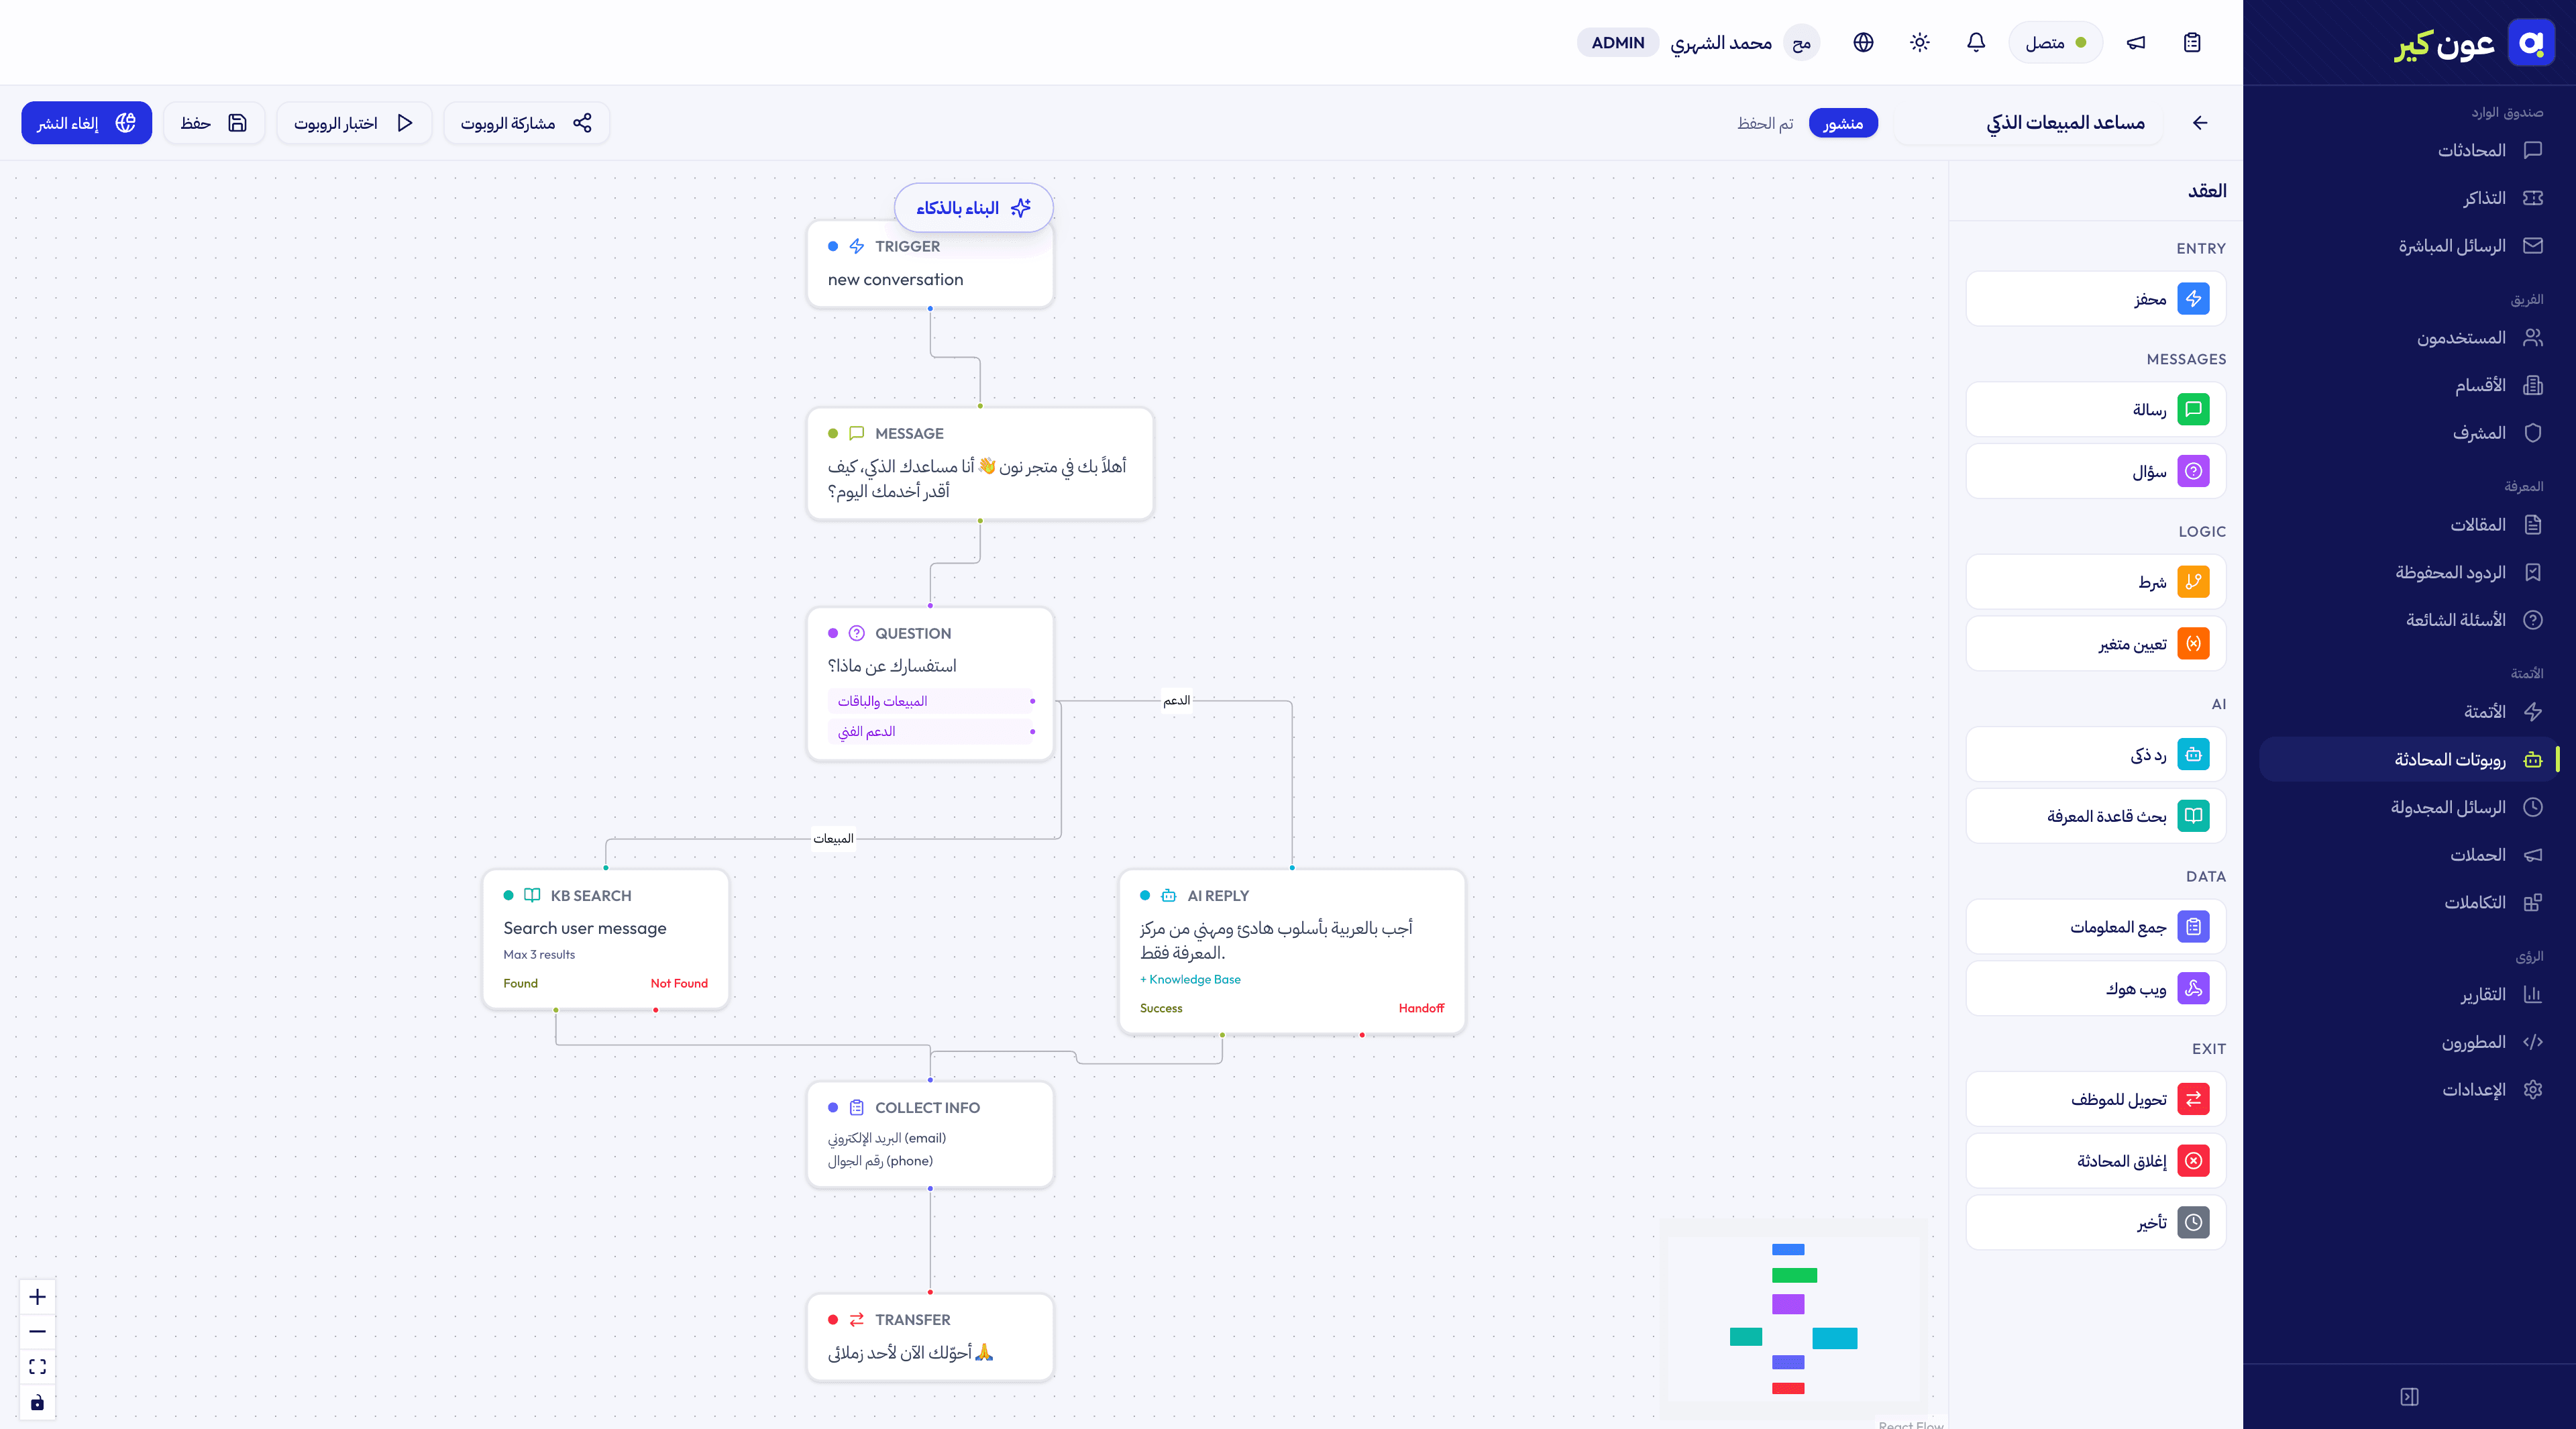
Task: Pick the ويب هوك webhook node
Action: point(2096,988)
